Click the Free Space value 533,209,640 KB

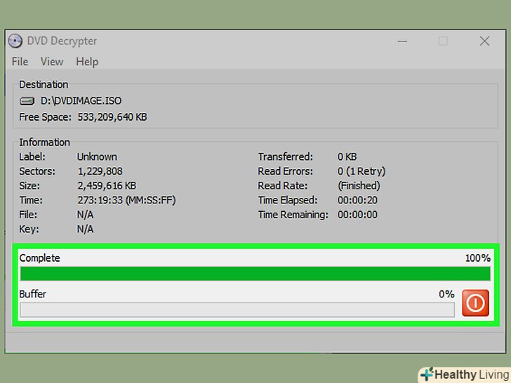(112, 117)
